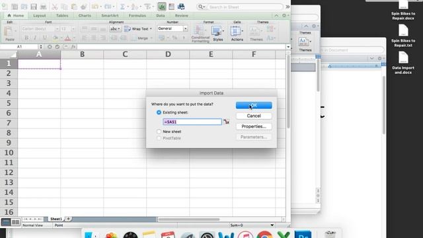Viewport: 423px width, 238px height.
Task: Switch to the Data ribbon tab
Action: click(160, 16)
